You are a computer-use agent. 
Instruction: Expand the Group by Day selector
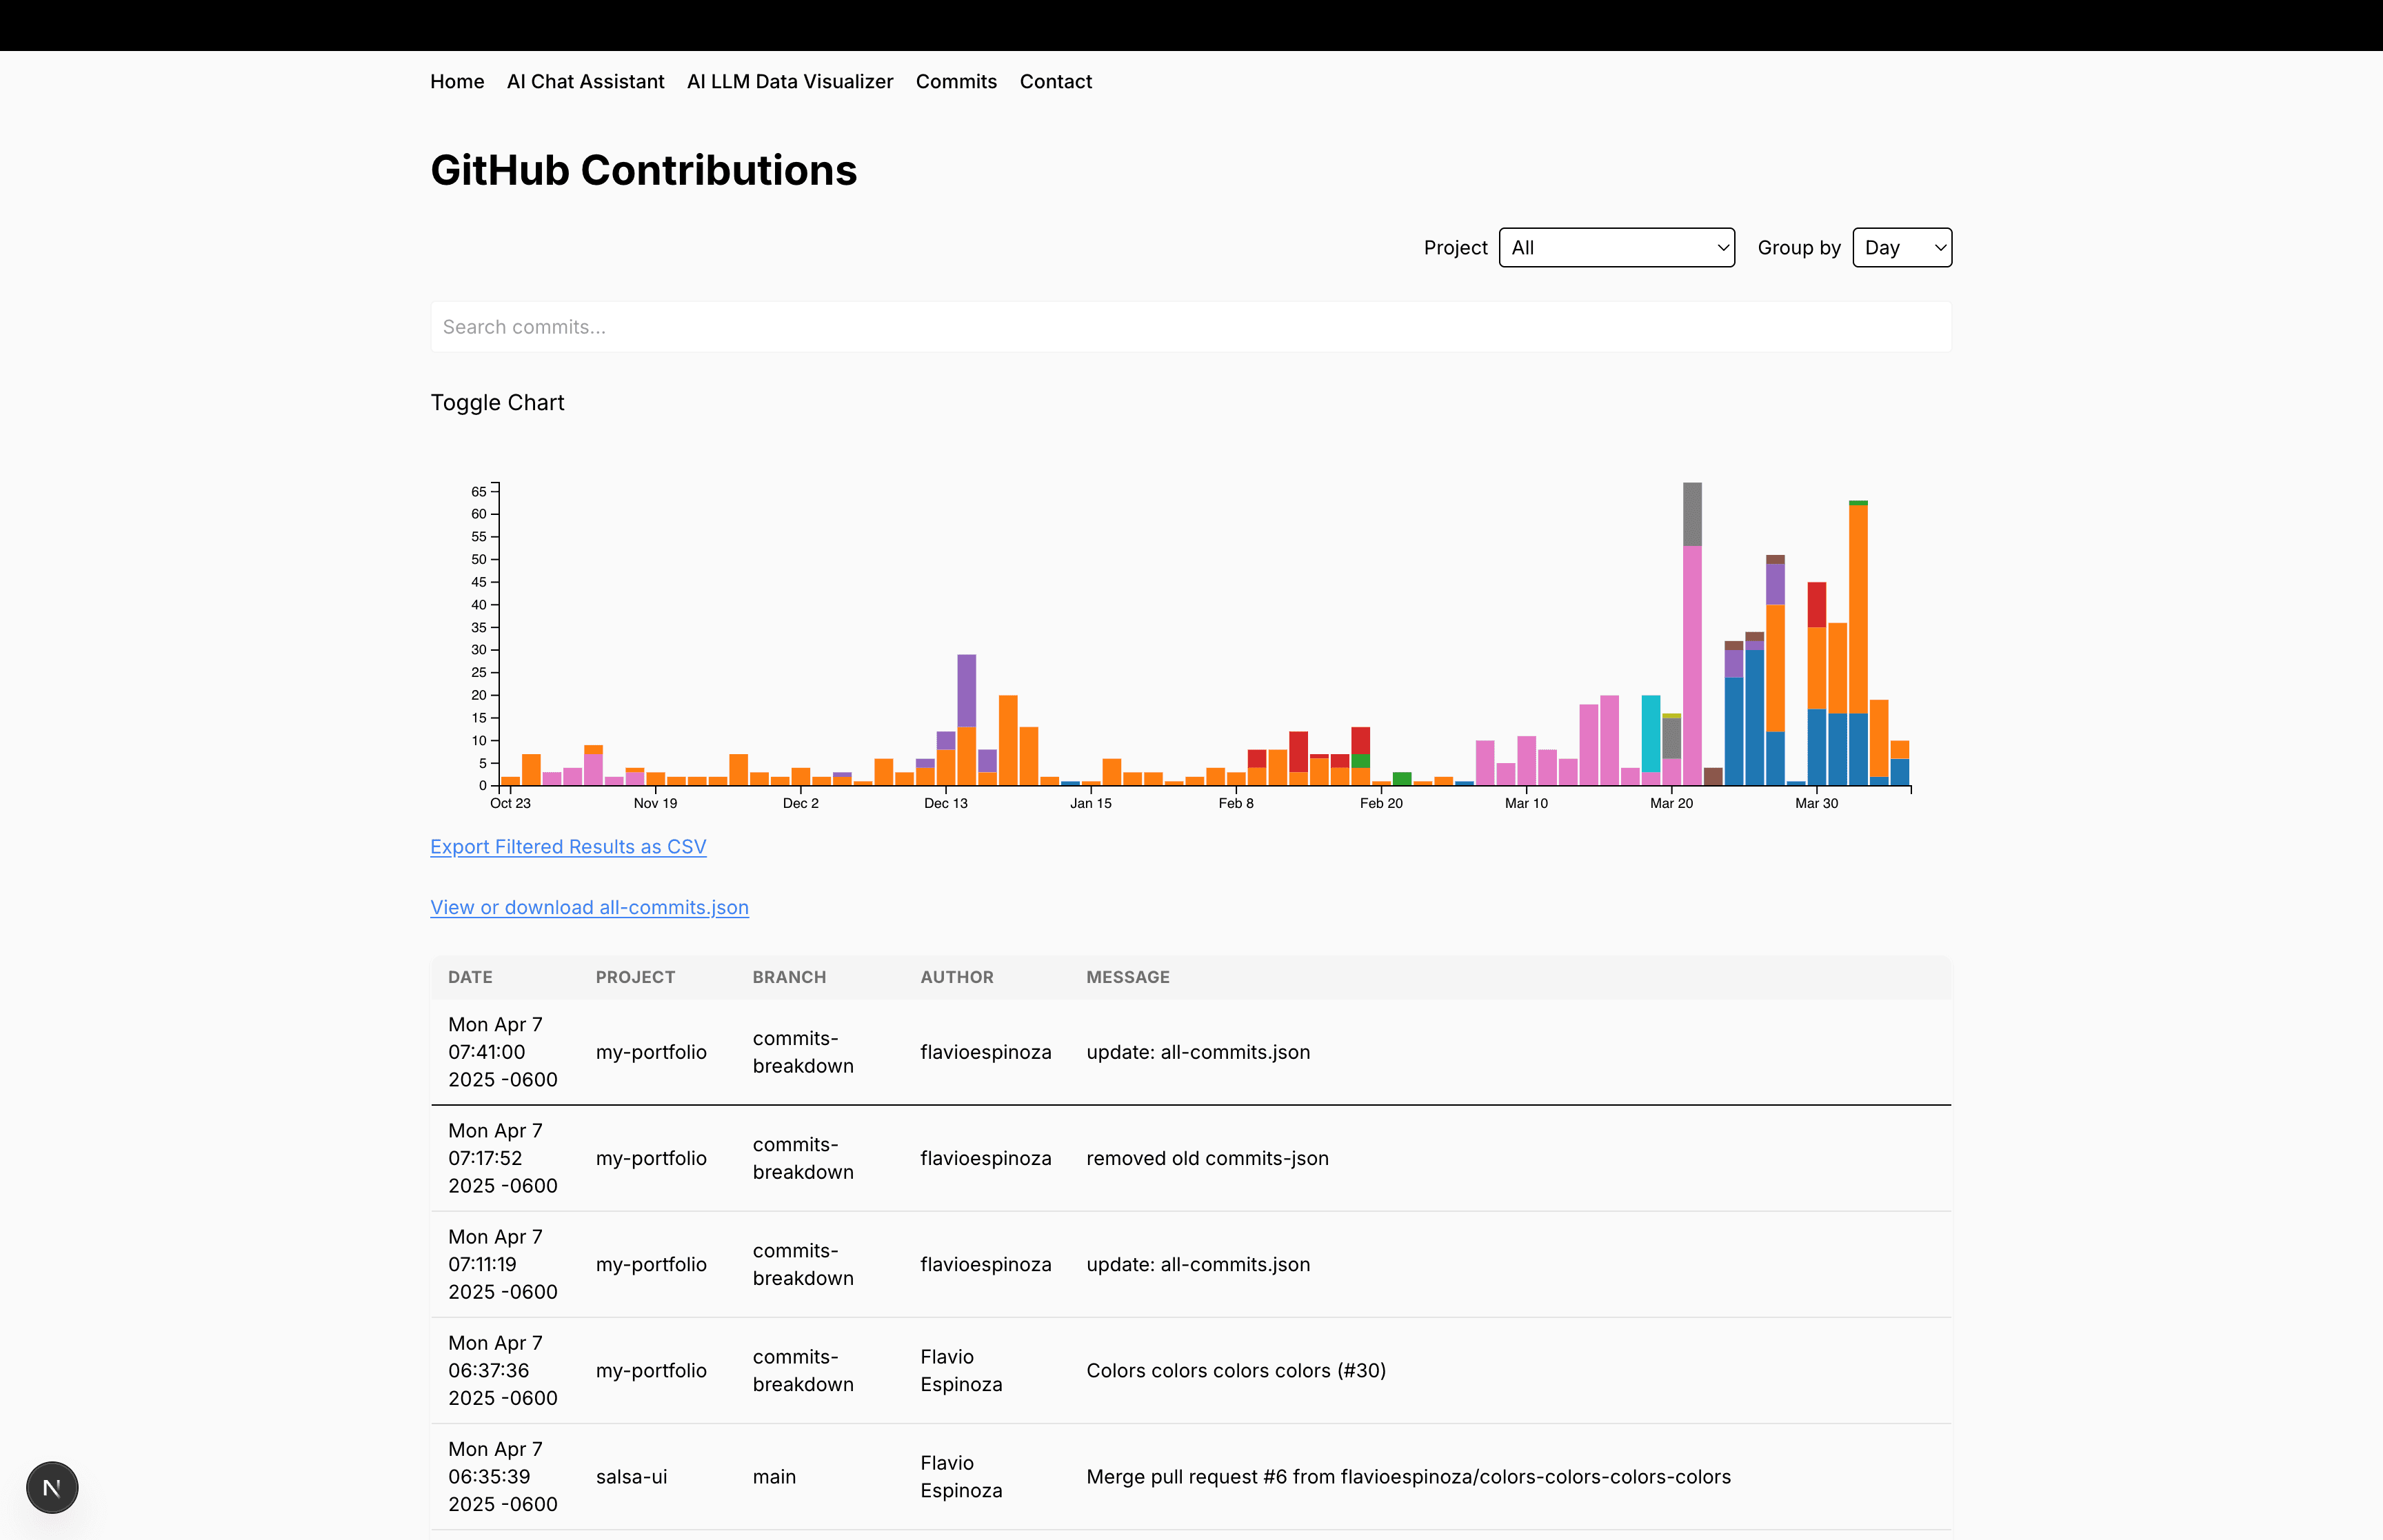pyautogui.click(x=1901, y=248)
